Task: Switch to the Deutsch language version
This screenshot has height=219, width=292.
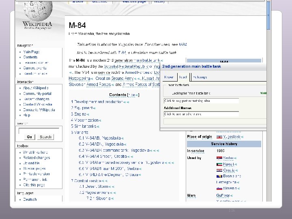Action: tap(30, 200)
